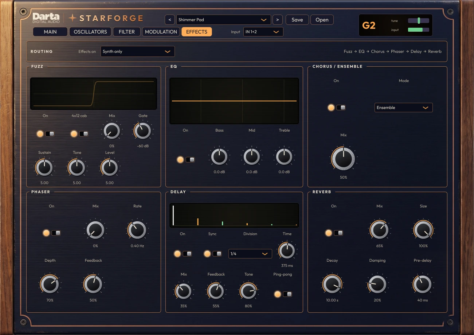
Task: Click the EQ Bass knob
Action: pyautogui.click(x=219, y=156)
